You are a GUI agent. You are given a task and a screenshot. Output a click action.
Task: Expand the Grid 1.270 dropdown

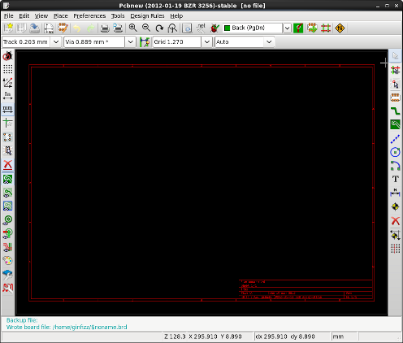point(207,42)
